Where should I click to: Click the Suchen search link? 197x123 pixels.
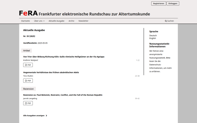(169, 21)
